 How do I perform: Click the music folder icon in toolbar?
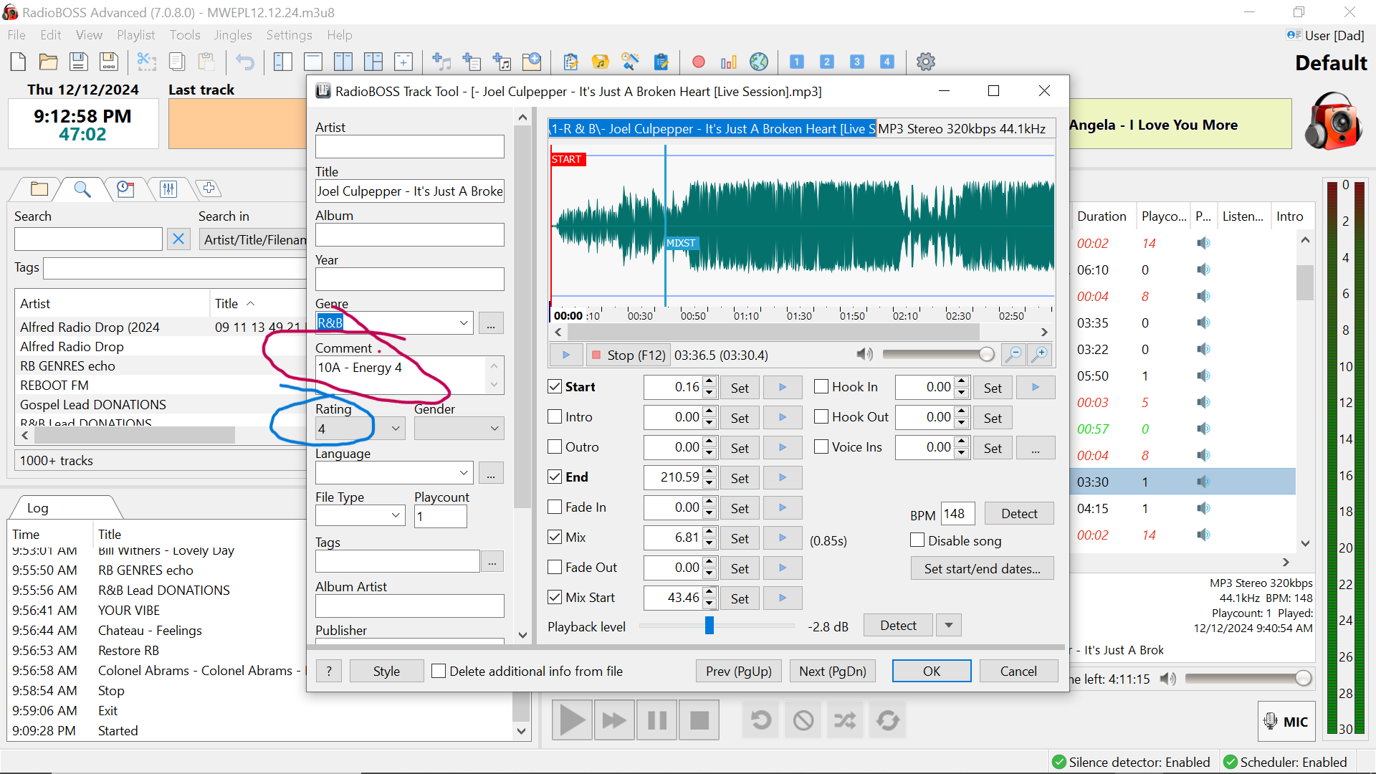click(x=600, y=62)
